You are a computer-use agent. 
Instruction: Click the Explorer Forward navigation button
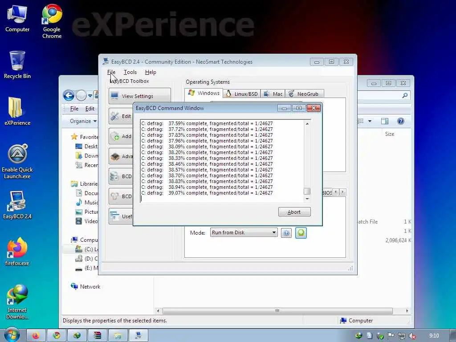81,95
